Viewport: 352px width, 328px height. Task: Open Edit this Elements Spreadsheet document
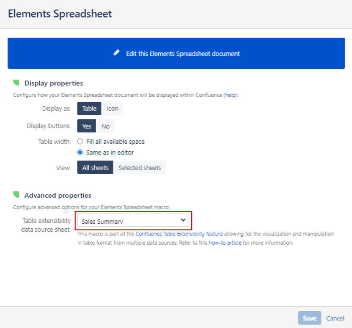(x=182, y=54)
